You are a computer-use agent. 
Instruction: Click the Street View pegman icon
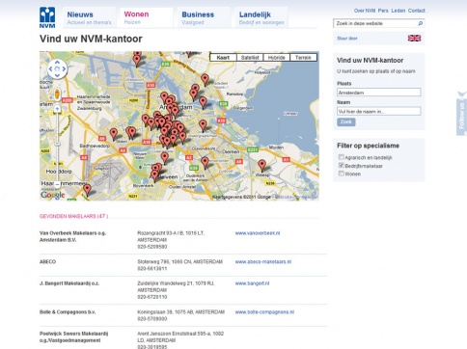tap(57, 94)
